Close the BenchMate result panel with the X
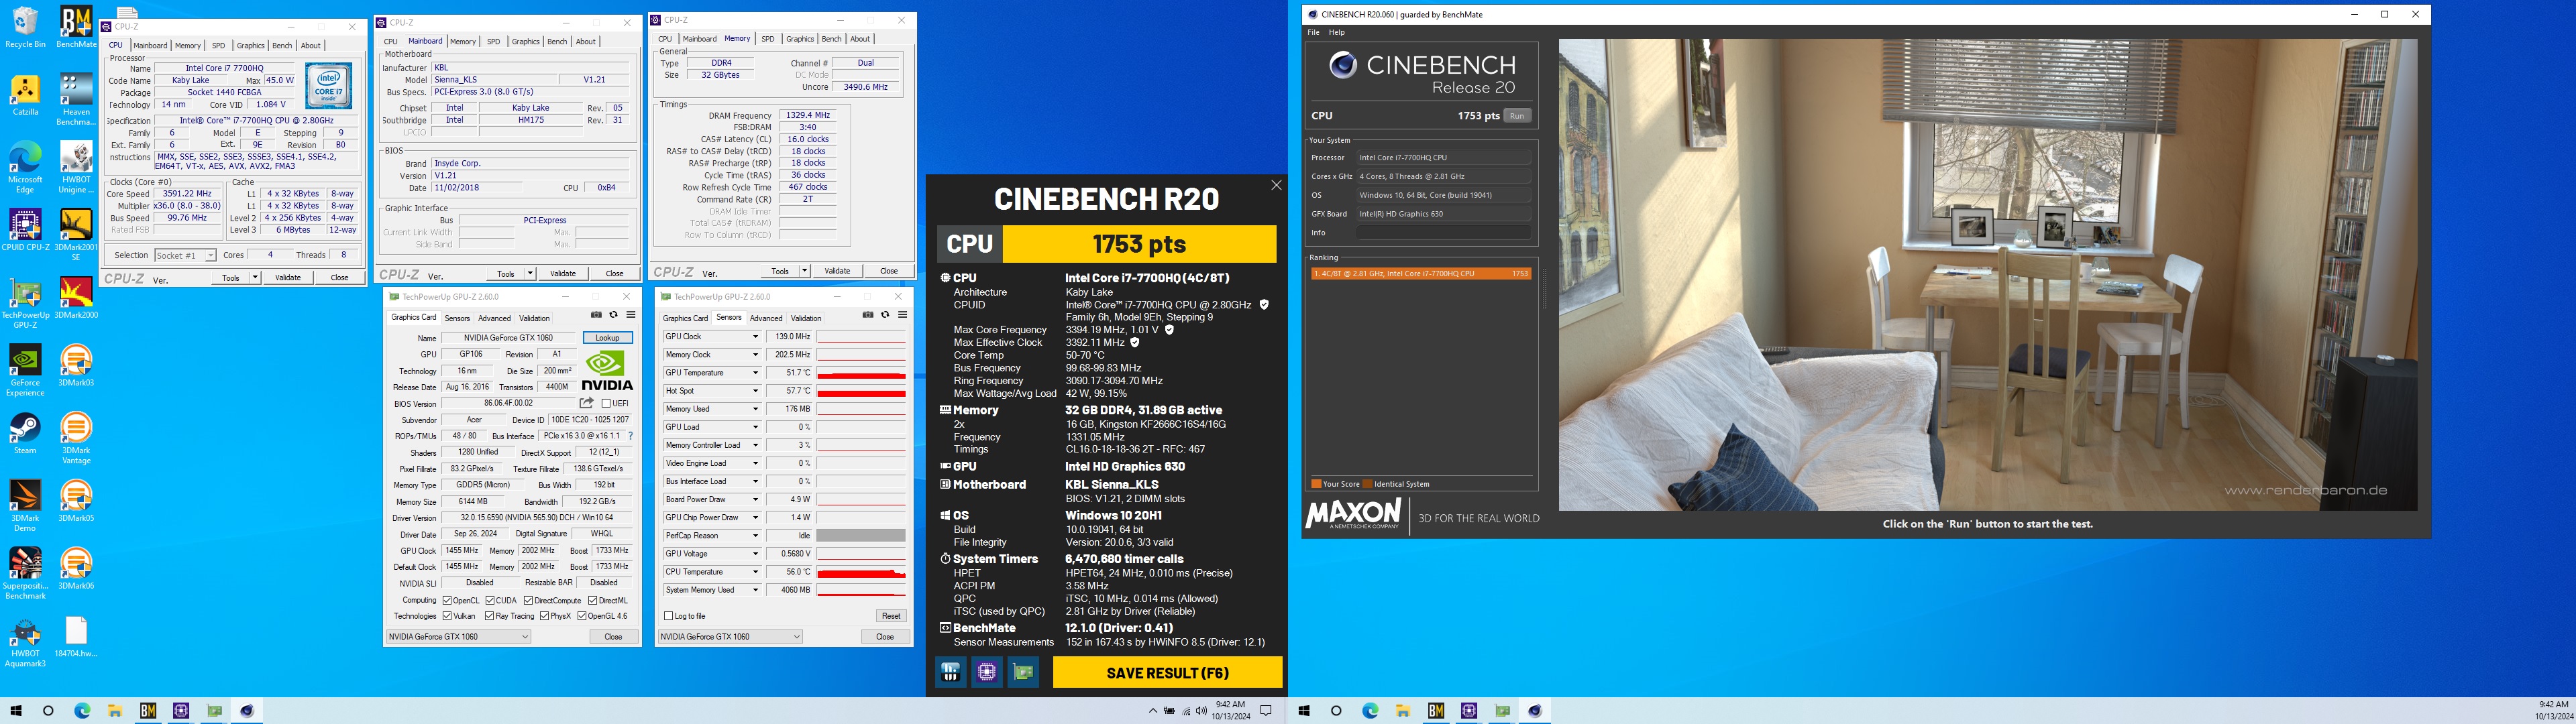 pos(1276,185)
